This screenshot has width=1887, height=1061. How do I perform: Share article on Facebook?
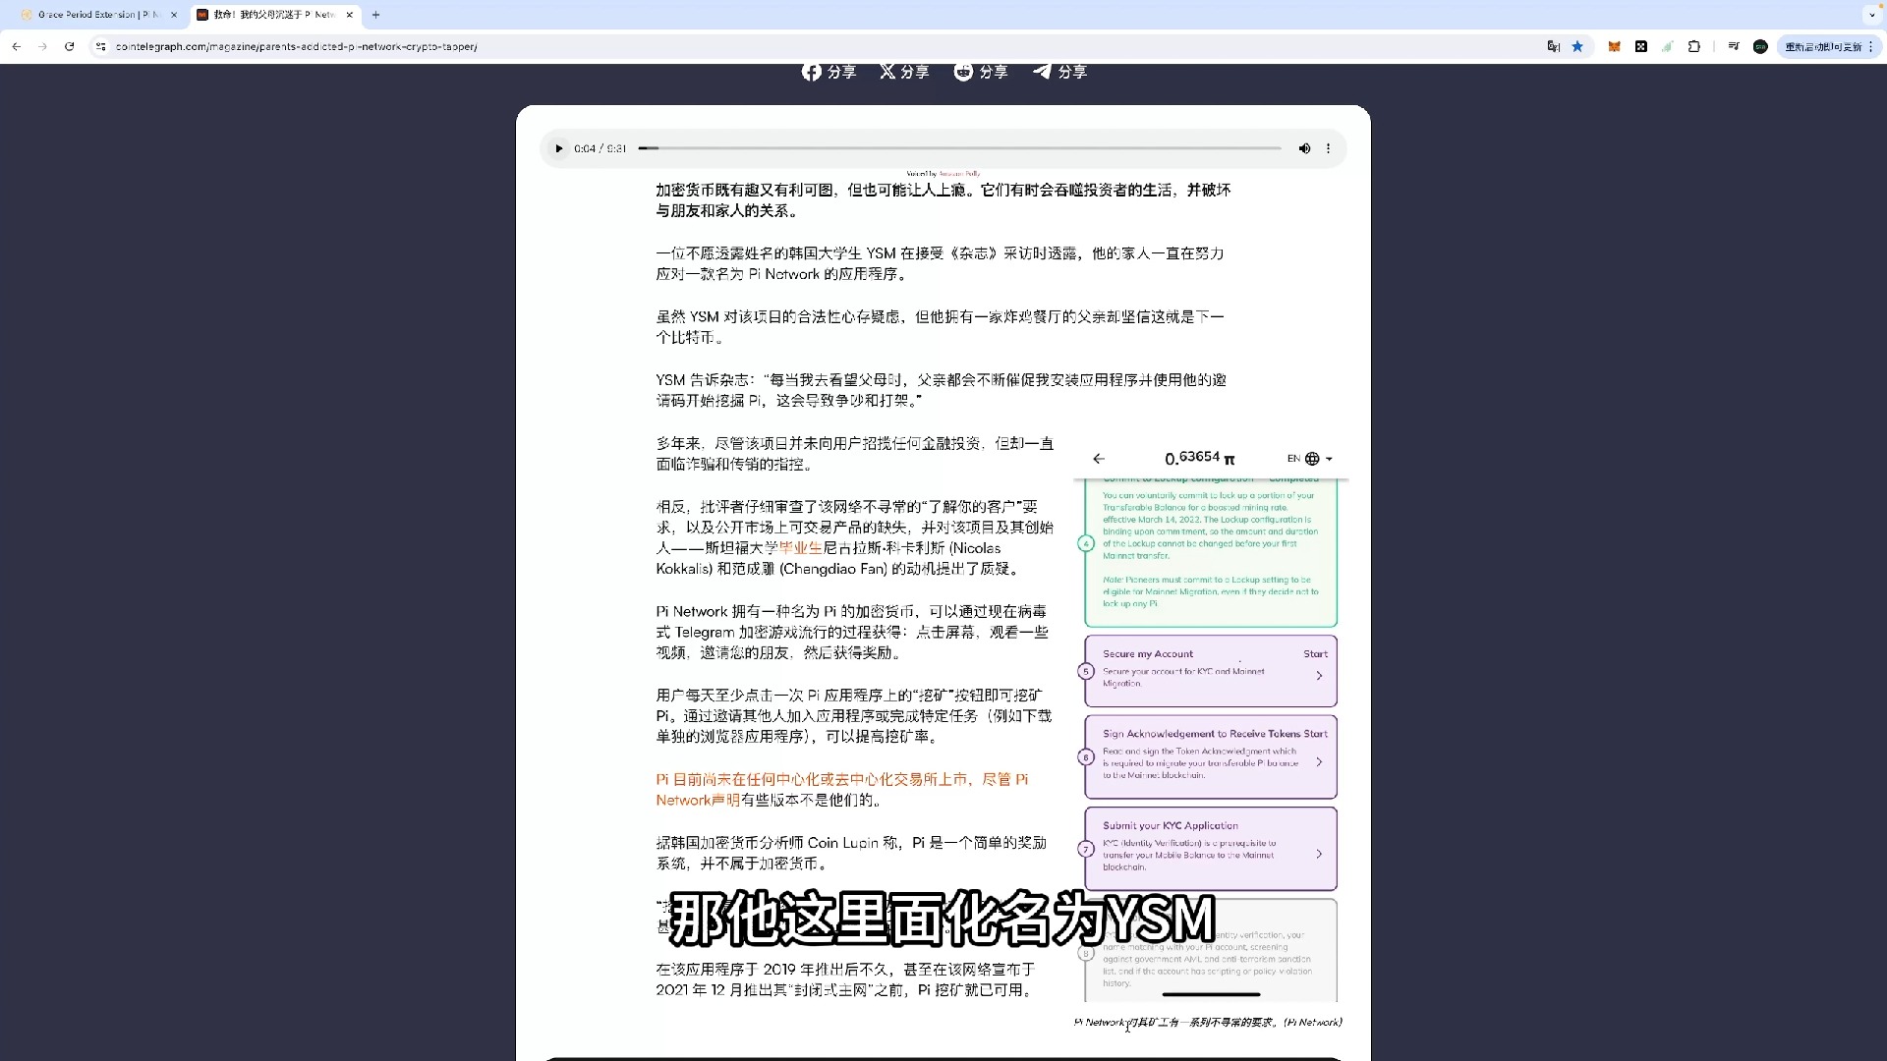point(829,72)
